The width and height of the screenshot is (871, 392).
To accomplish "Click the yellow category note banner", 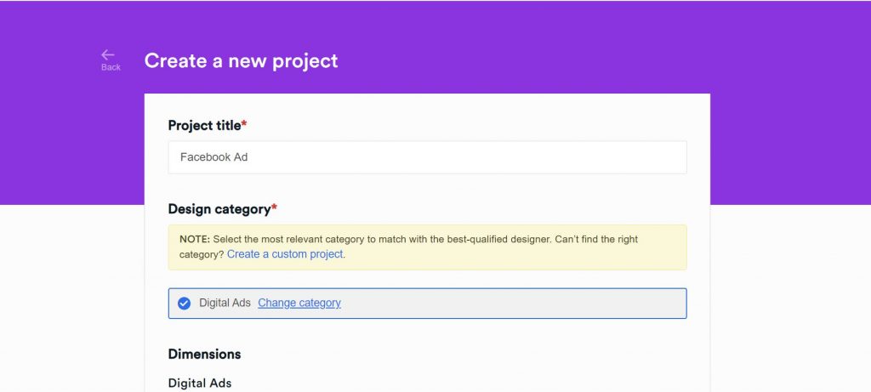I will point(427,247).
